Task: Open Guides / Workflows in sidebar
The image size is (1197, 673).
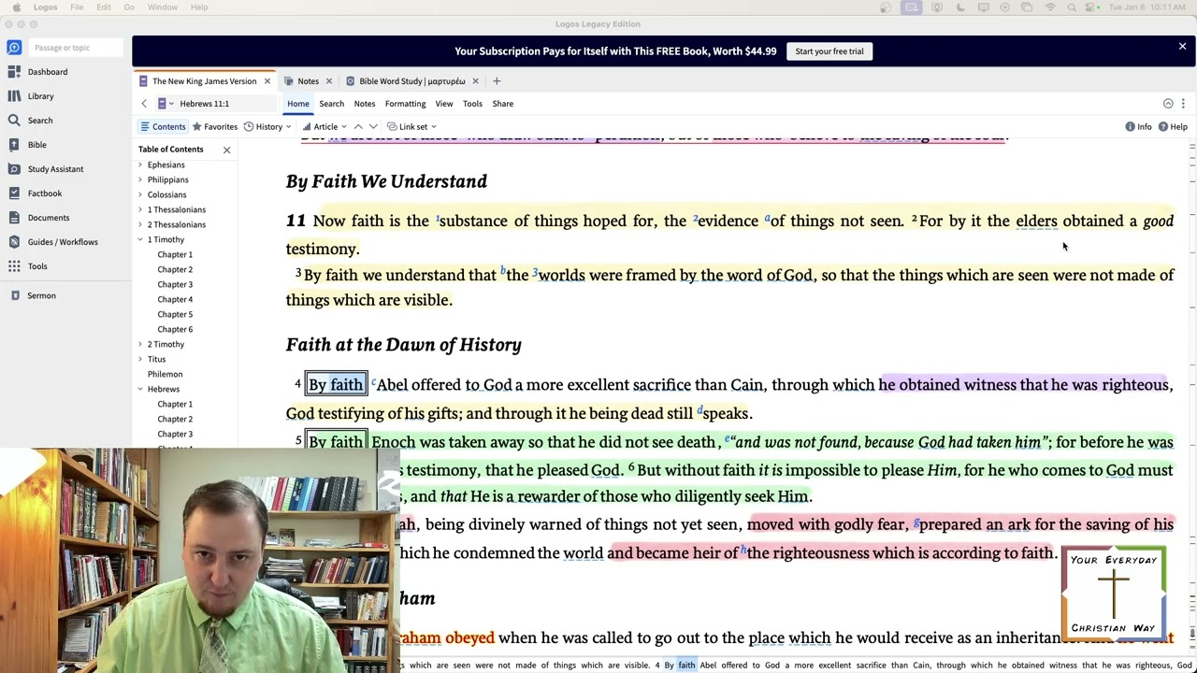Action: point(14,242)
